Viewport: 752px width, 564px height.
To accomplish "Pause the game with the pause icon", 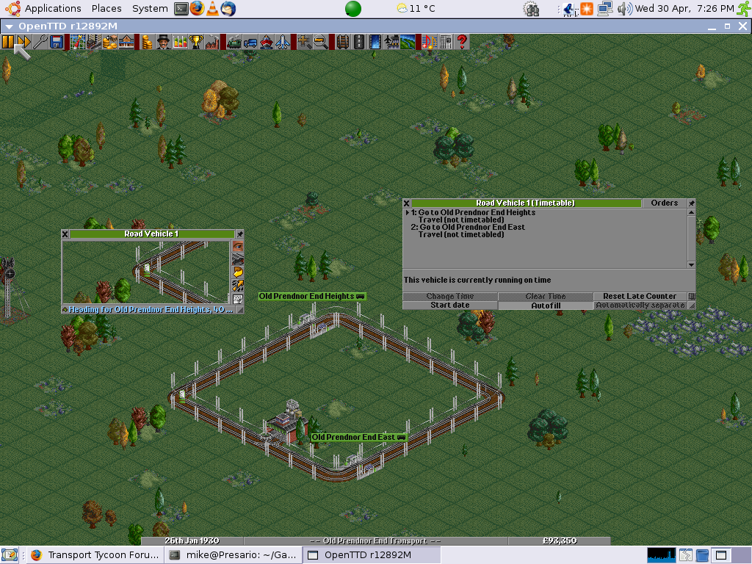I will (8, 42).
